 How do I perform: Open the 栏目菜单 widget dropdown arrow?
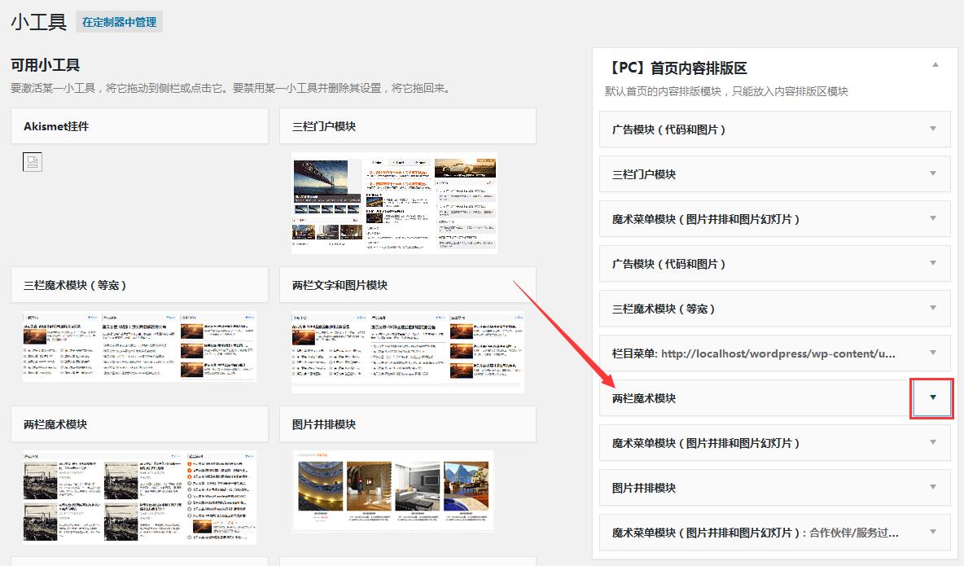(933, 353)
